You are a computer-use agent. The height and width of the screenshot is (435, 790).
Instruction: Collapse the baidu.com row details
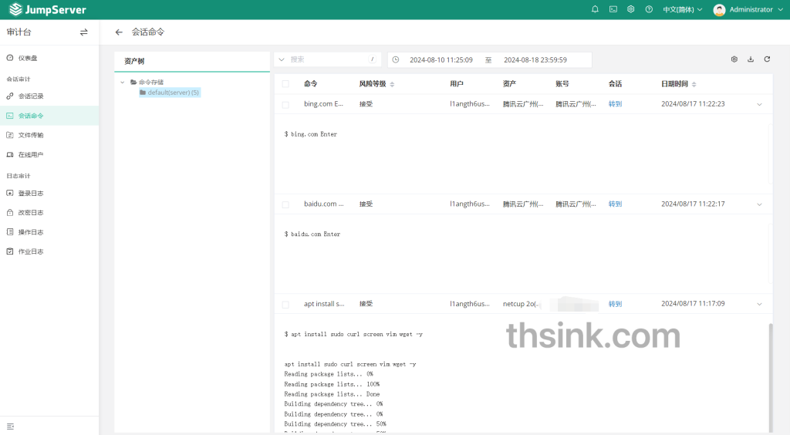(759, 204)
